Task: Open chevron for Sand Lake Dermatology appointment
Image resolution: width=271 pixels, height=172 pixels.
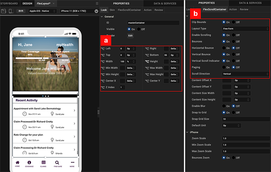Action: coord(74,110)
